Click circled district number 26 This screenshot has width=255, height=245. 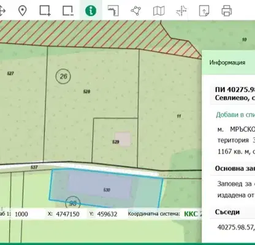pyautogui.click(x=63, y=77)
